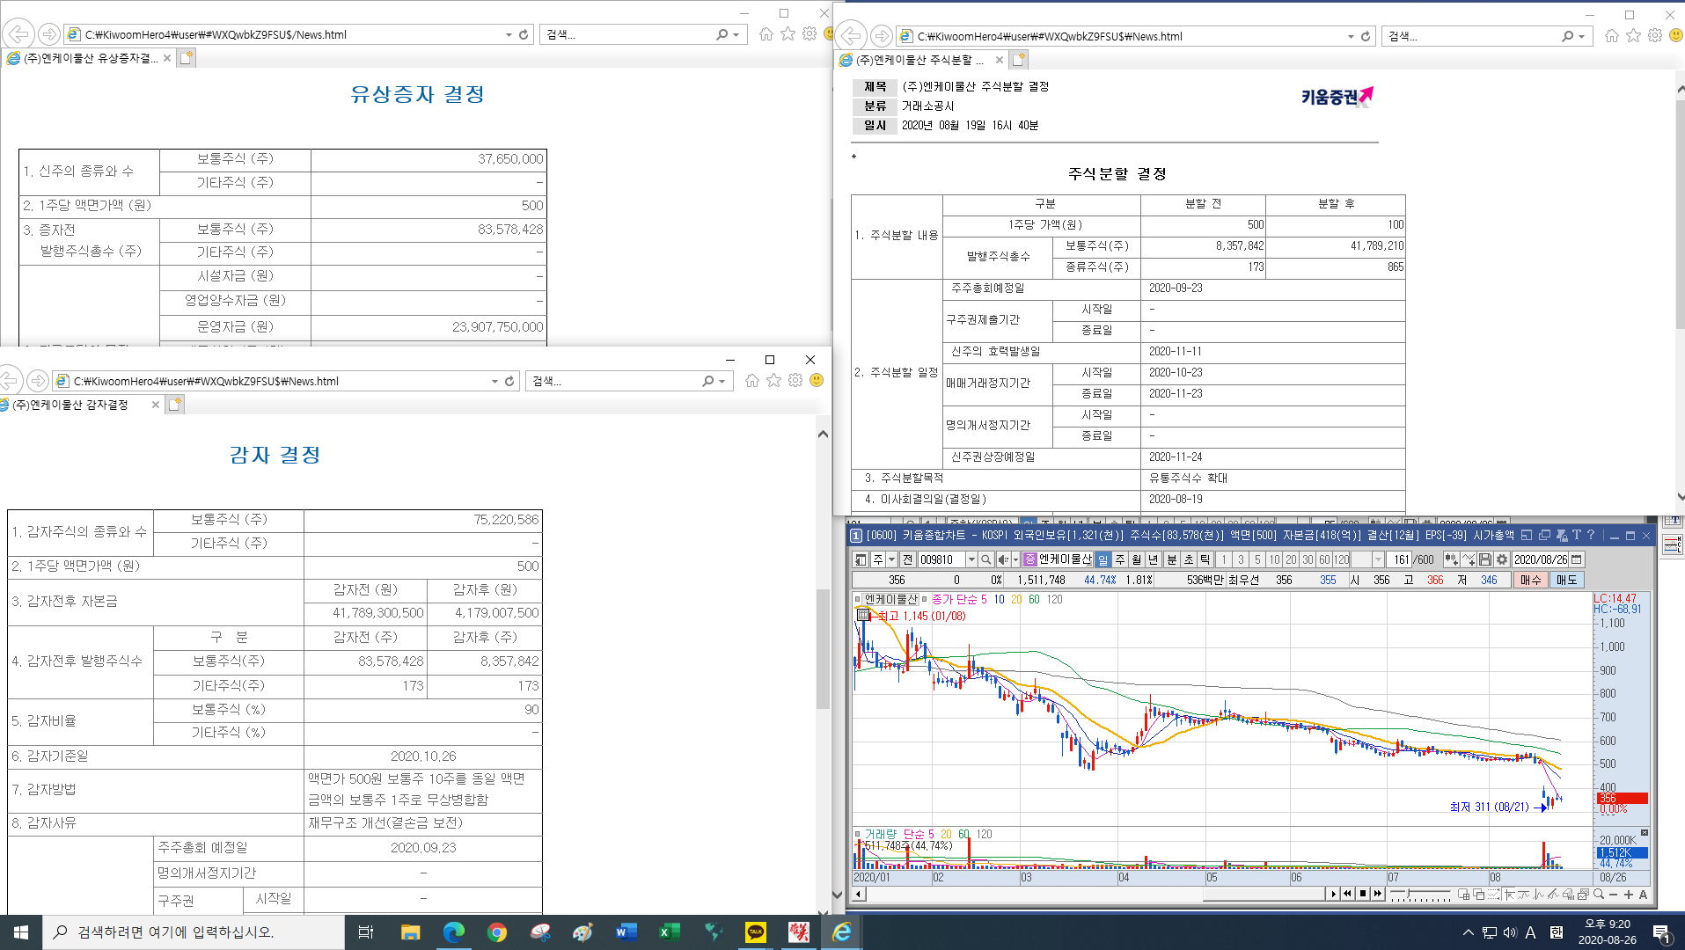Screen dimensions: 1685x950
Task: Click the favorites star in bottom-left browser window
Action: (773, 381)
